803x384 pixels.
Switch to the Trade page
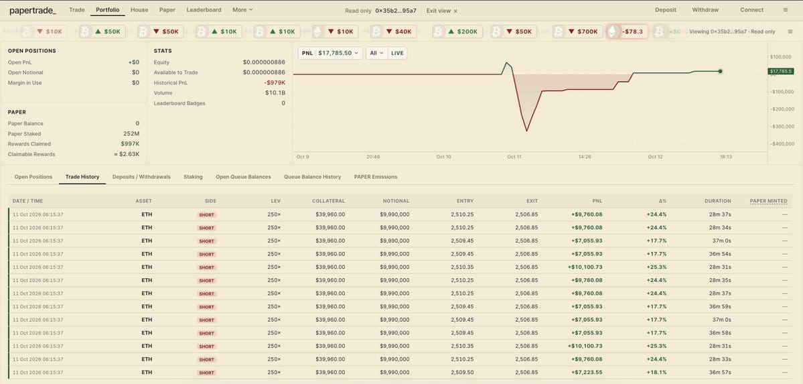tap(77, 10)
